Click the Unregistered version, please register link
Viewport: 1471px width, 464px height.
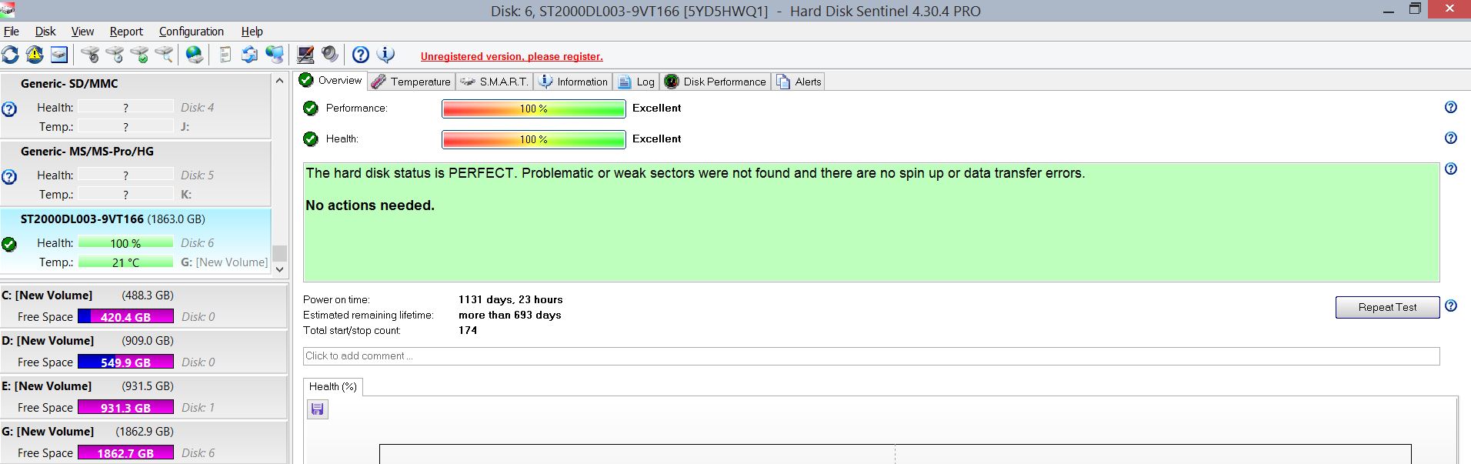[x=512, y=56]
